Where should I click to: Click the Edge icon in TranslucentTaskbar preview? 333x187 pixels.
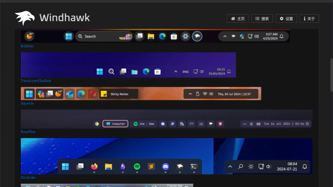click(x=146, y=72)
